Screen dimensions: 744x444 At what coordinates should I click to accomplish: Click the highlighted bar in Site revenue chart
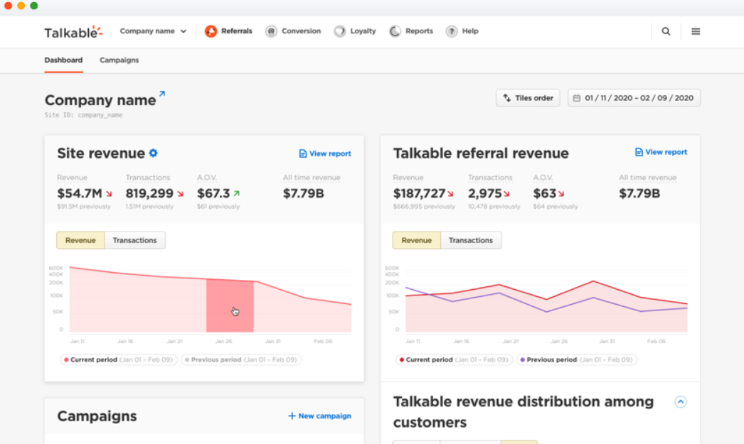click(x=230, y=305)
